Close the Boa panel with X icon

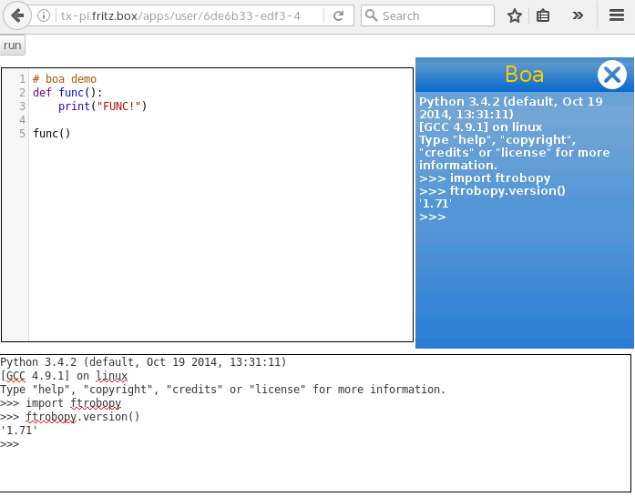(611, 75)
